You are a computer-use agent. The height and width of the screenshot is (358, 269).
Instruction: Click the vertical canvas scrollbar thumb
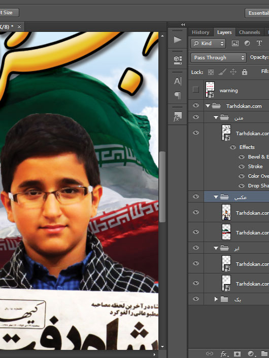pos(162,186)
